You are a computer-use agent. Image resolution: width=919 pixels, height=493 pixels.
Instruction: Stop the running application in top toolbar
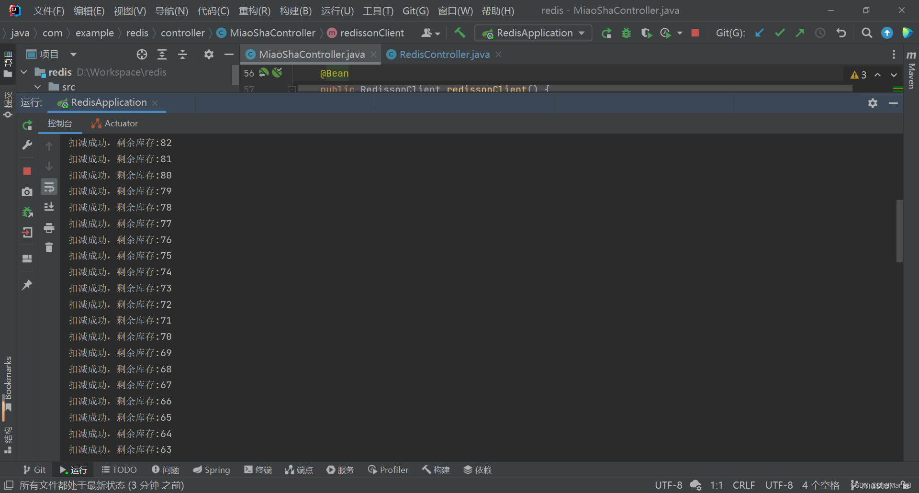[695, 33]
